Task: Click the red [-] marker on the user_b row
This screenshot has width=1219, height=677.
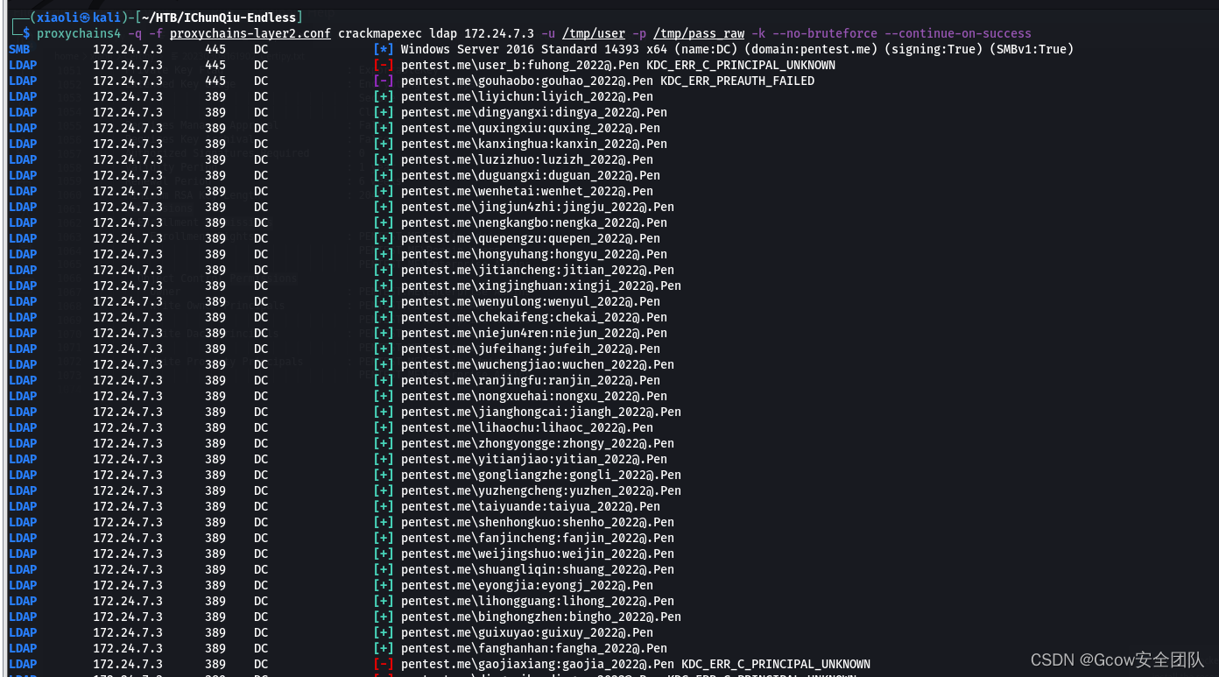Action: pos(384,65)
